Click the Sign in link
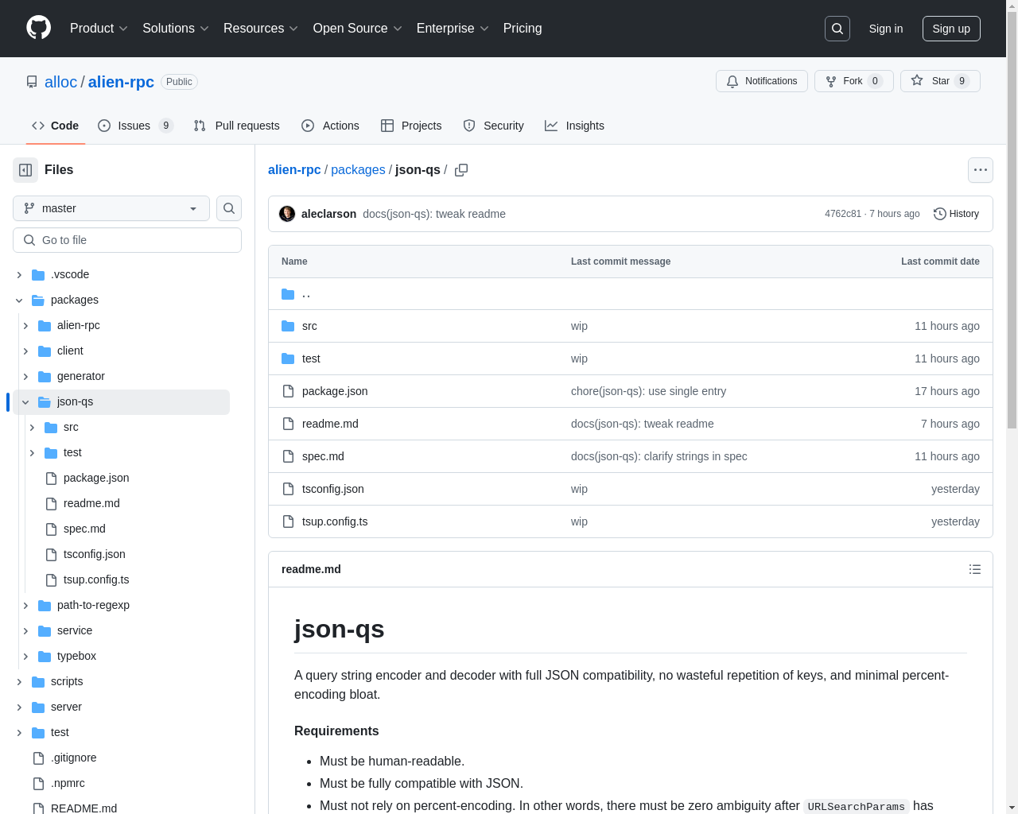The width and height of the screenshot is (1018, 814). pyautogui.click(x=886, y=29)
